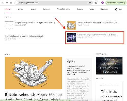The height and width of the screenshot is (101, 127).
Task: Go back using the browser back arrow
Action: 3,3
